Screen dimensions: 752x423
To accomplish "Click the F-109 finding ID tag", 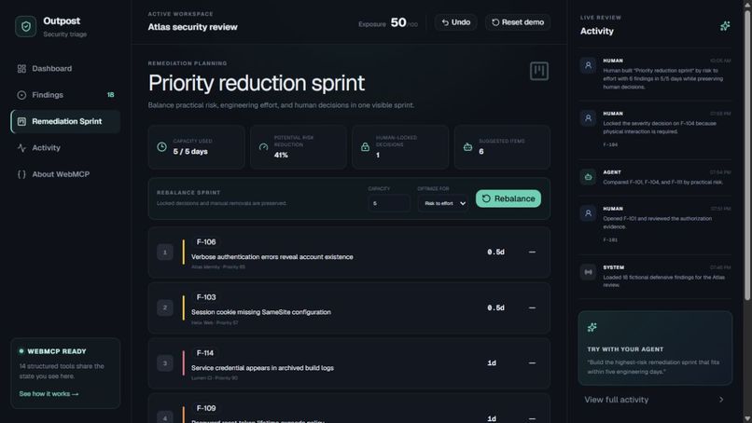I will coord(206,408).
